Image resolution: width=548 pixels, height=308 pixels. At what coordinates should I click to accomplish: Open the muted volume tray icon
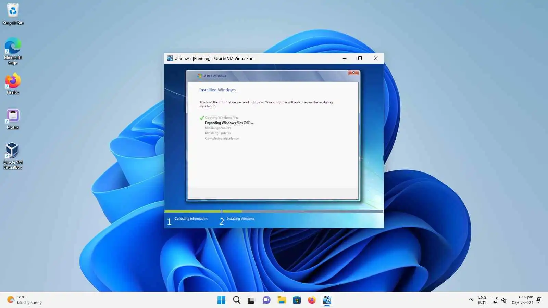coord(504,300)
